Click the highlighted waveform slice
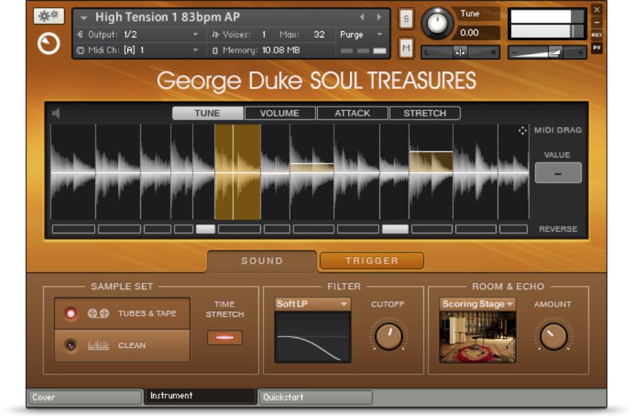The width and height of the screenshot is (633, 418). 237,171
